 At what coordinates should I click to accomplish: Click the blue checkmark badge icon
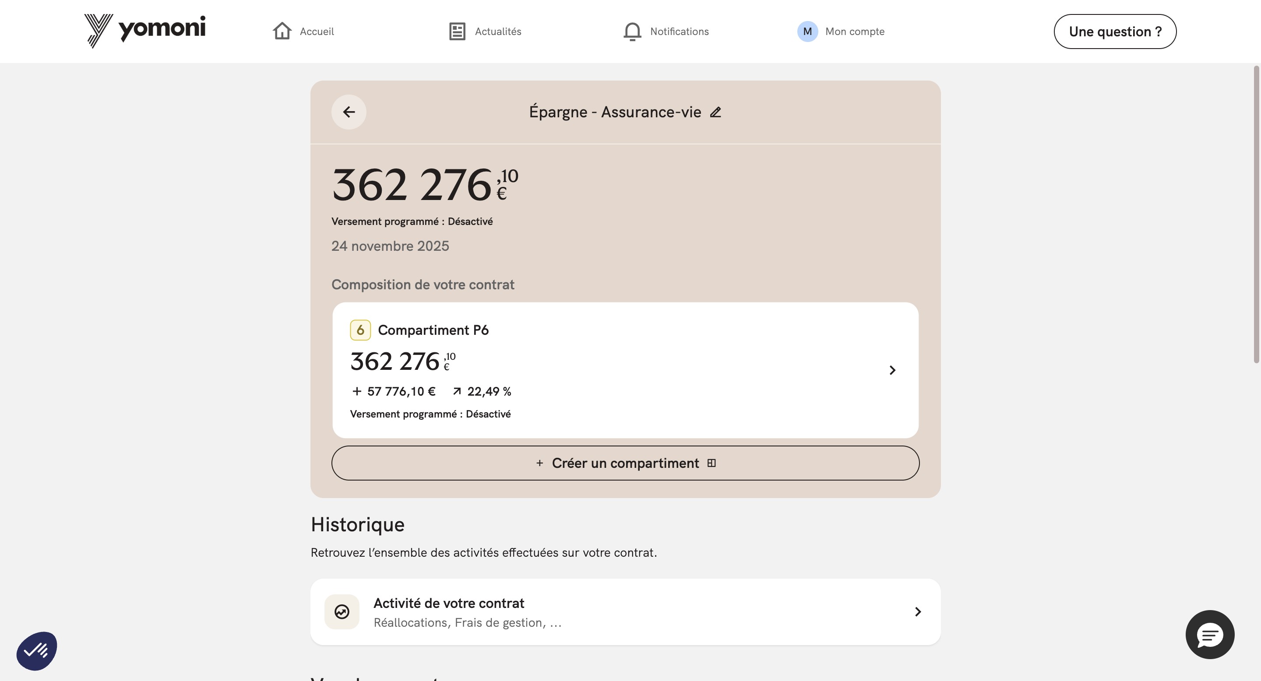37,651
